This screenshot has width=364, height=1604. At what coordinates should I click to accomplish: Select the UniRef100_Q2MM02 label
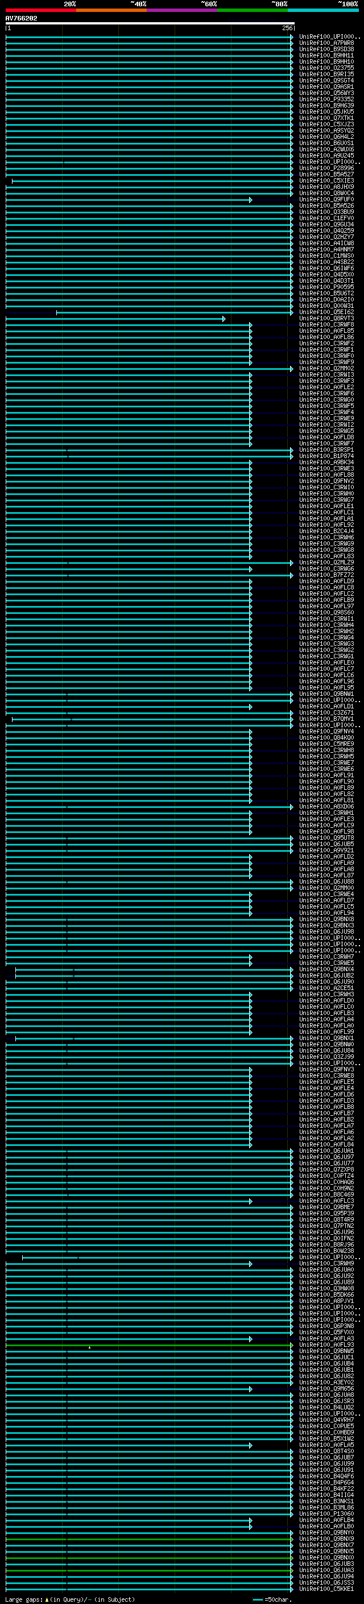click(326, 368)
